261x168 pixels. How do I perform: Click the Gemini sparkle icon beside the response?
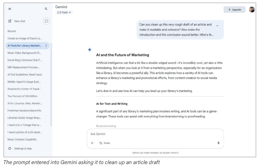(90, 50)
